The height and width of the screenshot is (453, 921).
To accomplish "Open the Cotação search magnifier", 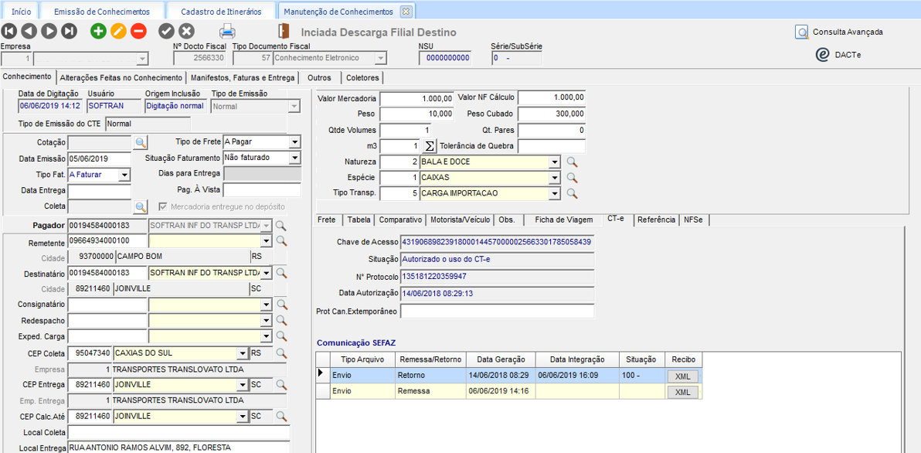I will coord(141,142).
